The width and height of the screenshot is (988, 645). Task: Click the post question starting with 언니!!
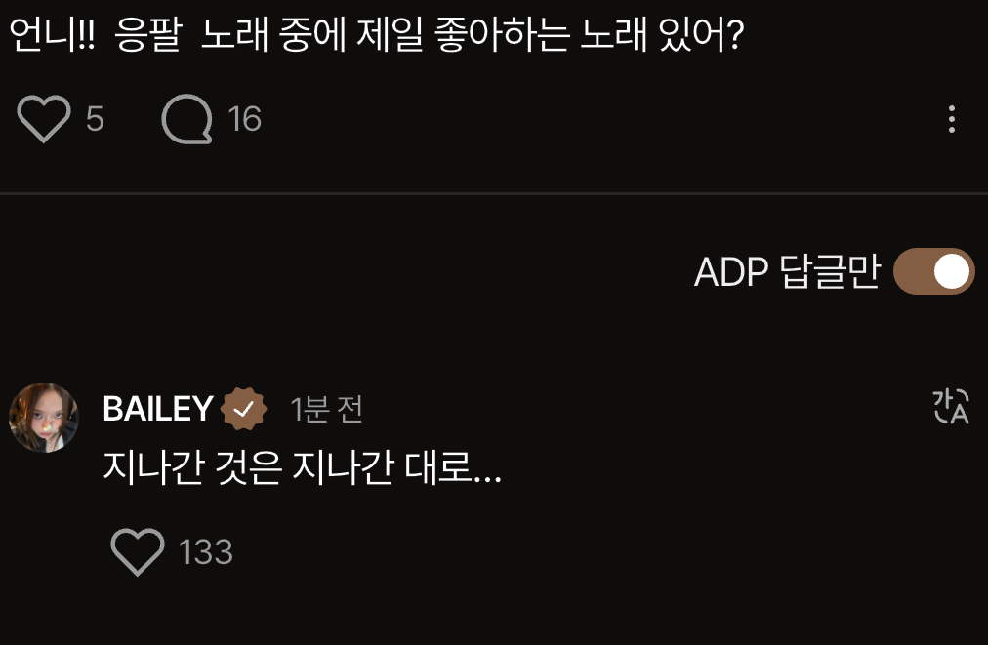point(377,34)
